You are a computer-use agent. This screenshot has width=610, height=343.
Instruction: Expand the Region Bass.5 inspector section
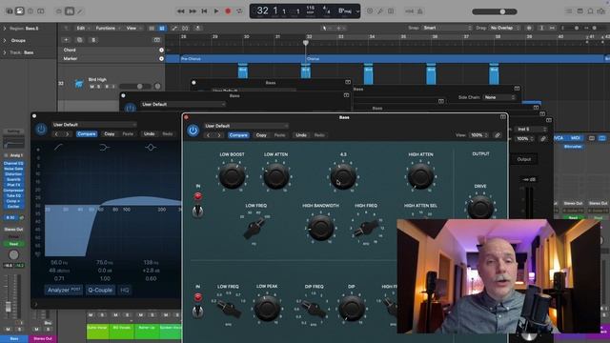(5, 29)
